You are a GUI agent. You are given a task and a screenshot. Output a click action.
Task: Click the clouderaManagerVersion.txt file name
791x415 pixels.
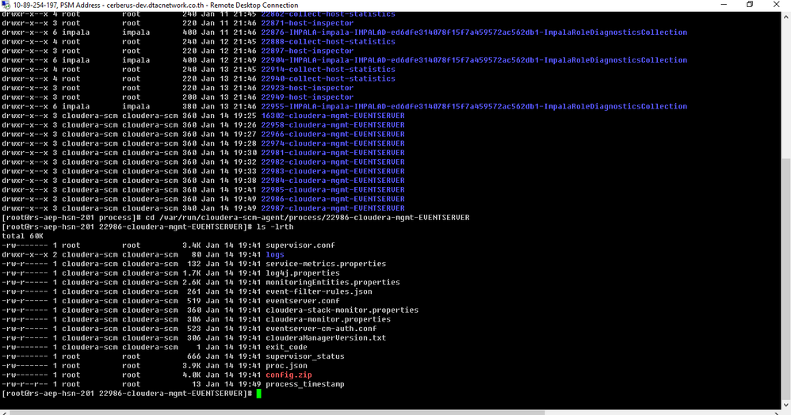click(326, 338)
